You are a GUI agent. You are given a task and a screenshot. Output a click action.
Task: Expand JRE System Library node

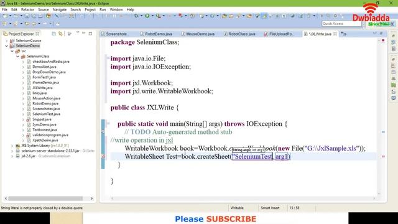12,146
